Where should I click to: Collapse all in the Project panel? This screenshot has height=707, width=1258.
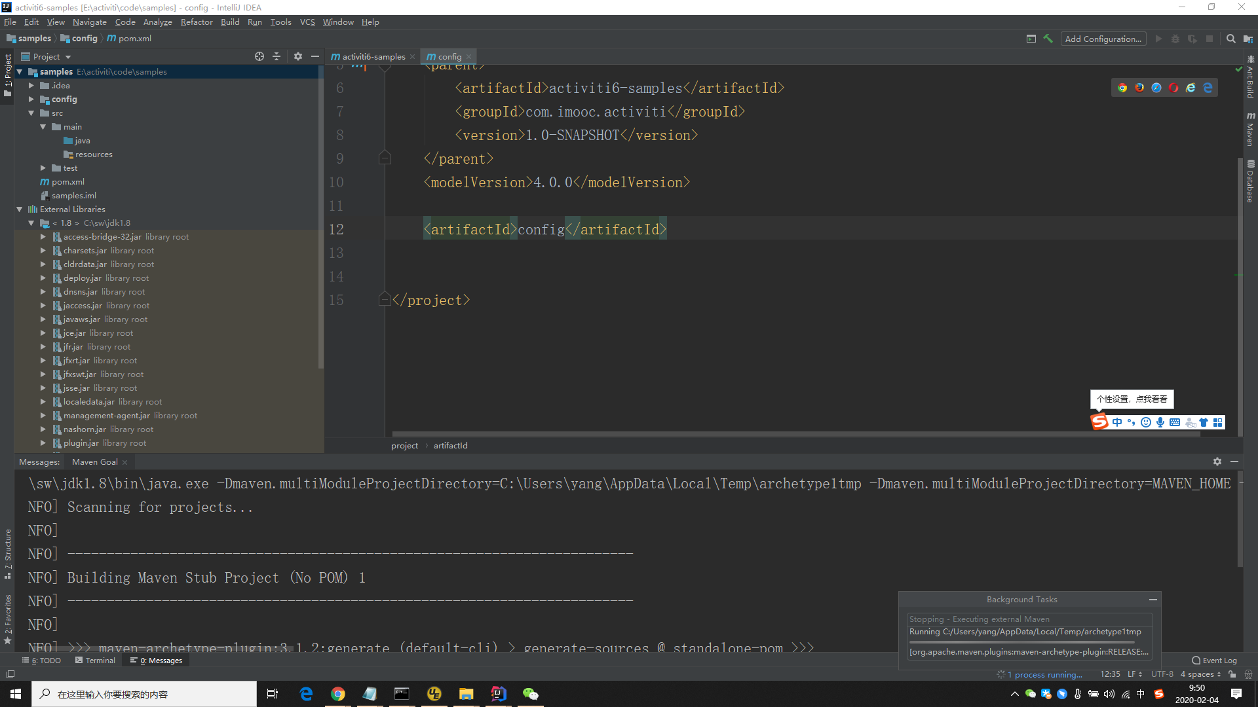click(276, 56)
